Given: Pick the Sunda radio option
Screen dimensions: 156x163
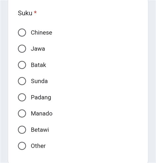Looking at the screenshot, I should click(x=22, y=81).
